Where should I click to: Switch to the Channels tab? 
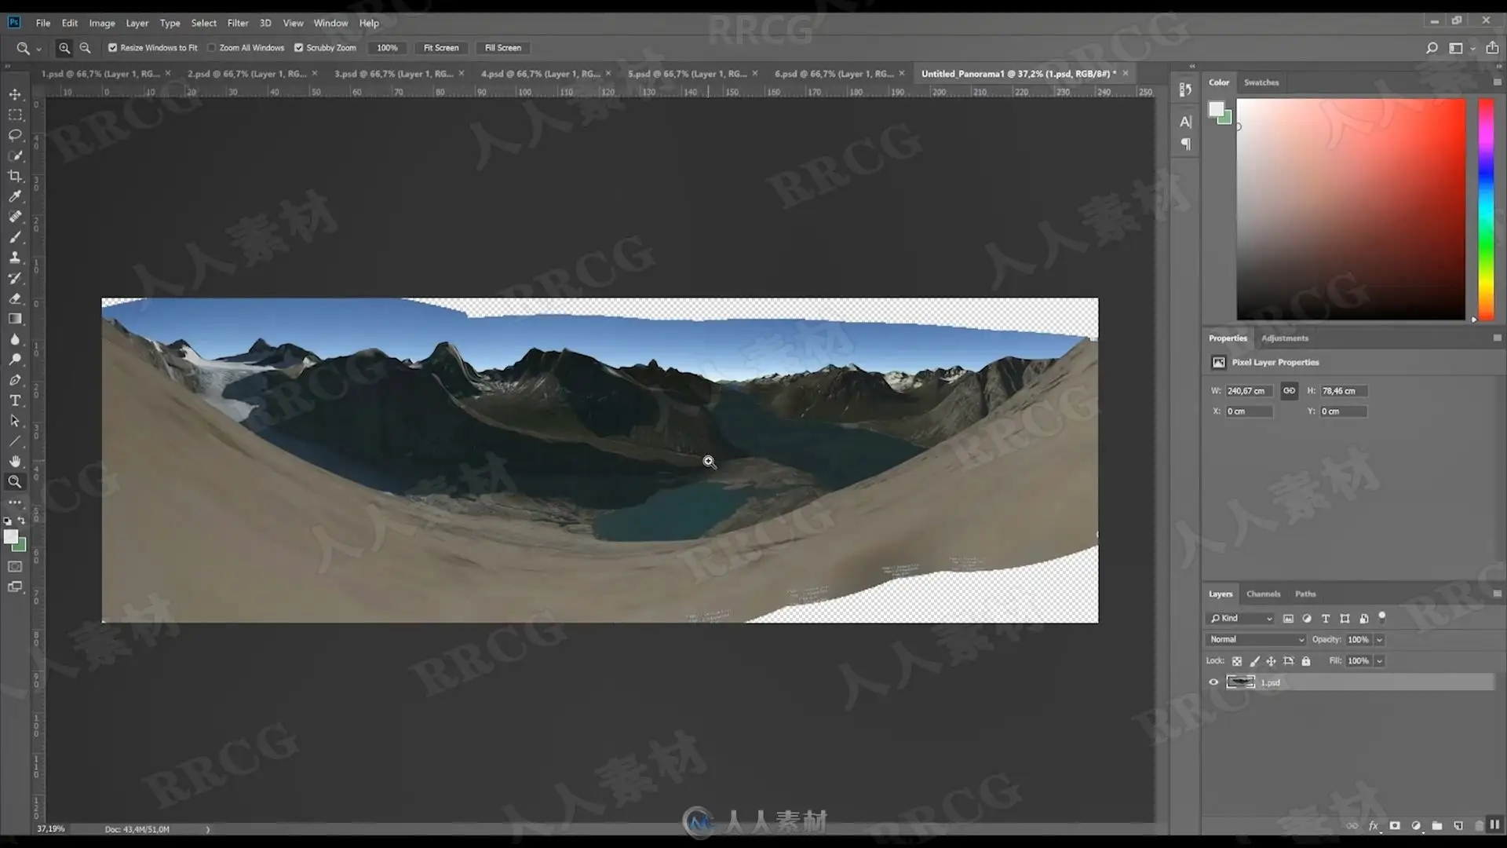click(1263, 594)
